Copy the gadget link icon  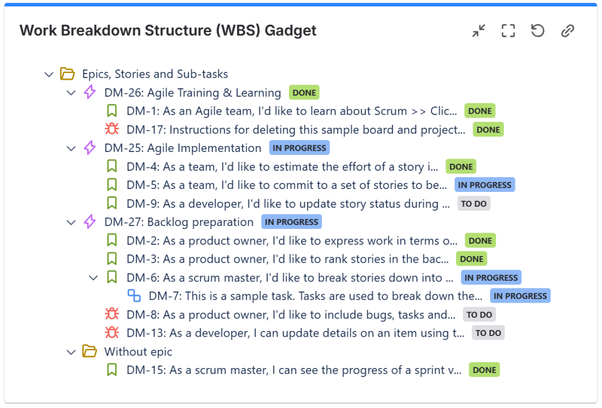[x=567, y=31]
